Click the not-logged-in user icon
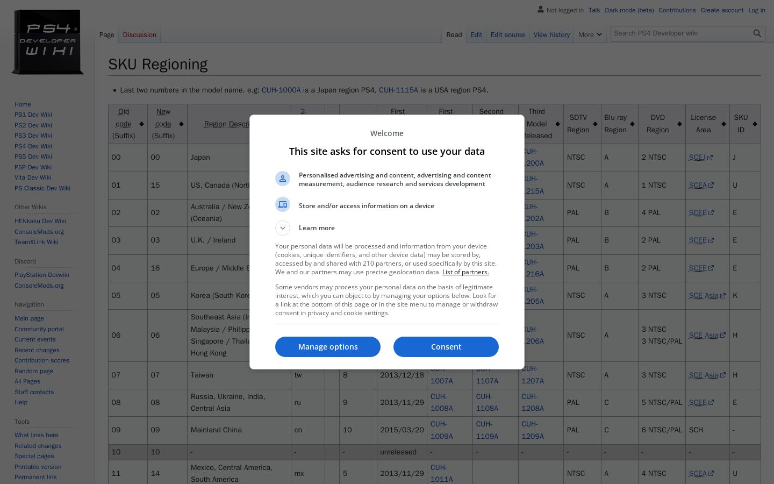Screen dimensions: 774x484 (x=541, y=10)
